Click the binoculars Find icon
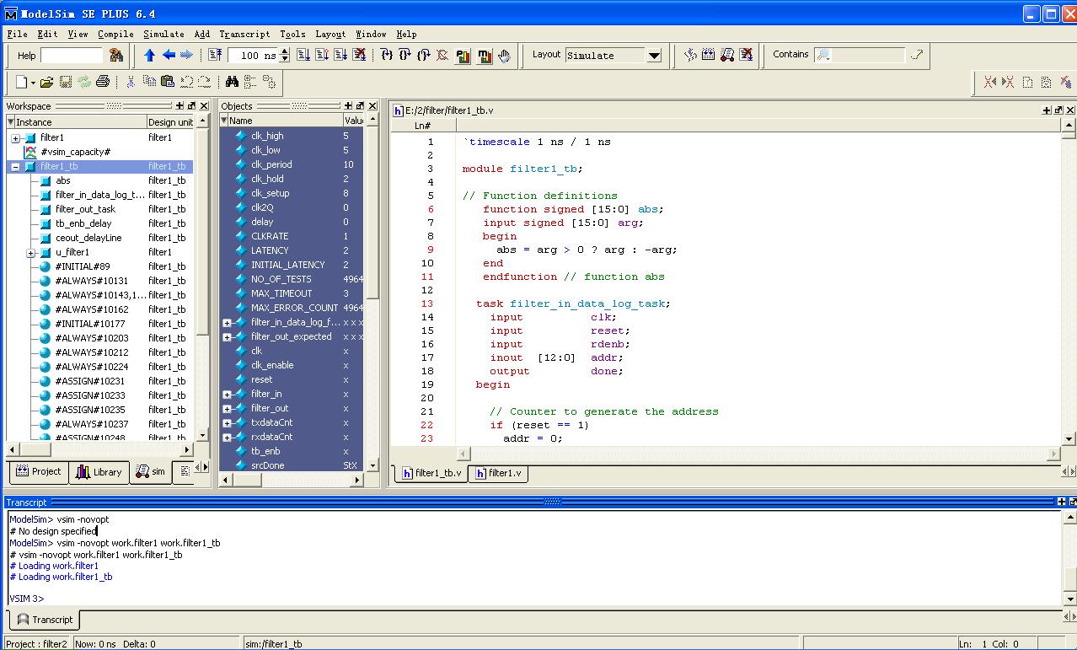The height and width of the screenshot is (650, 1077). tap(232, 82)
